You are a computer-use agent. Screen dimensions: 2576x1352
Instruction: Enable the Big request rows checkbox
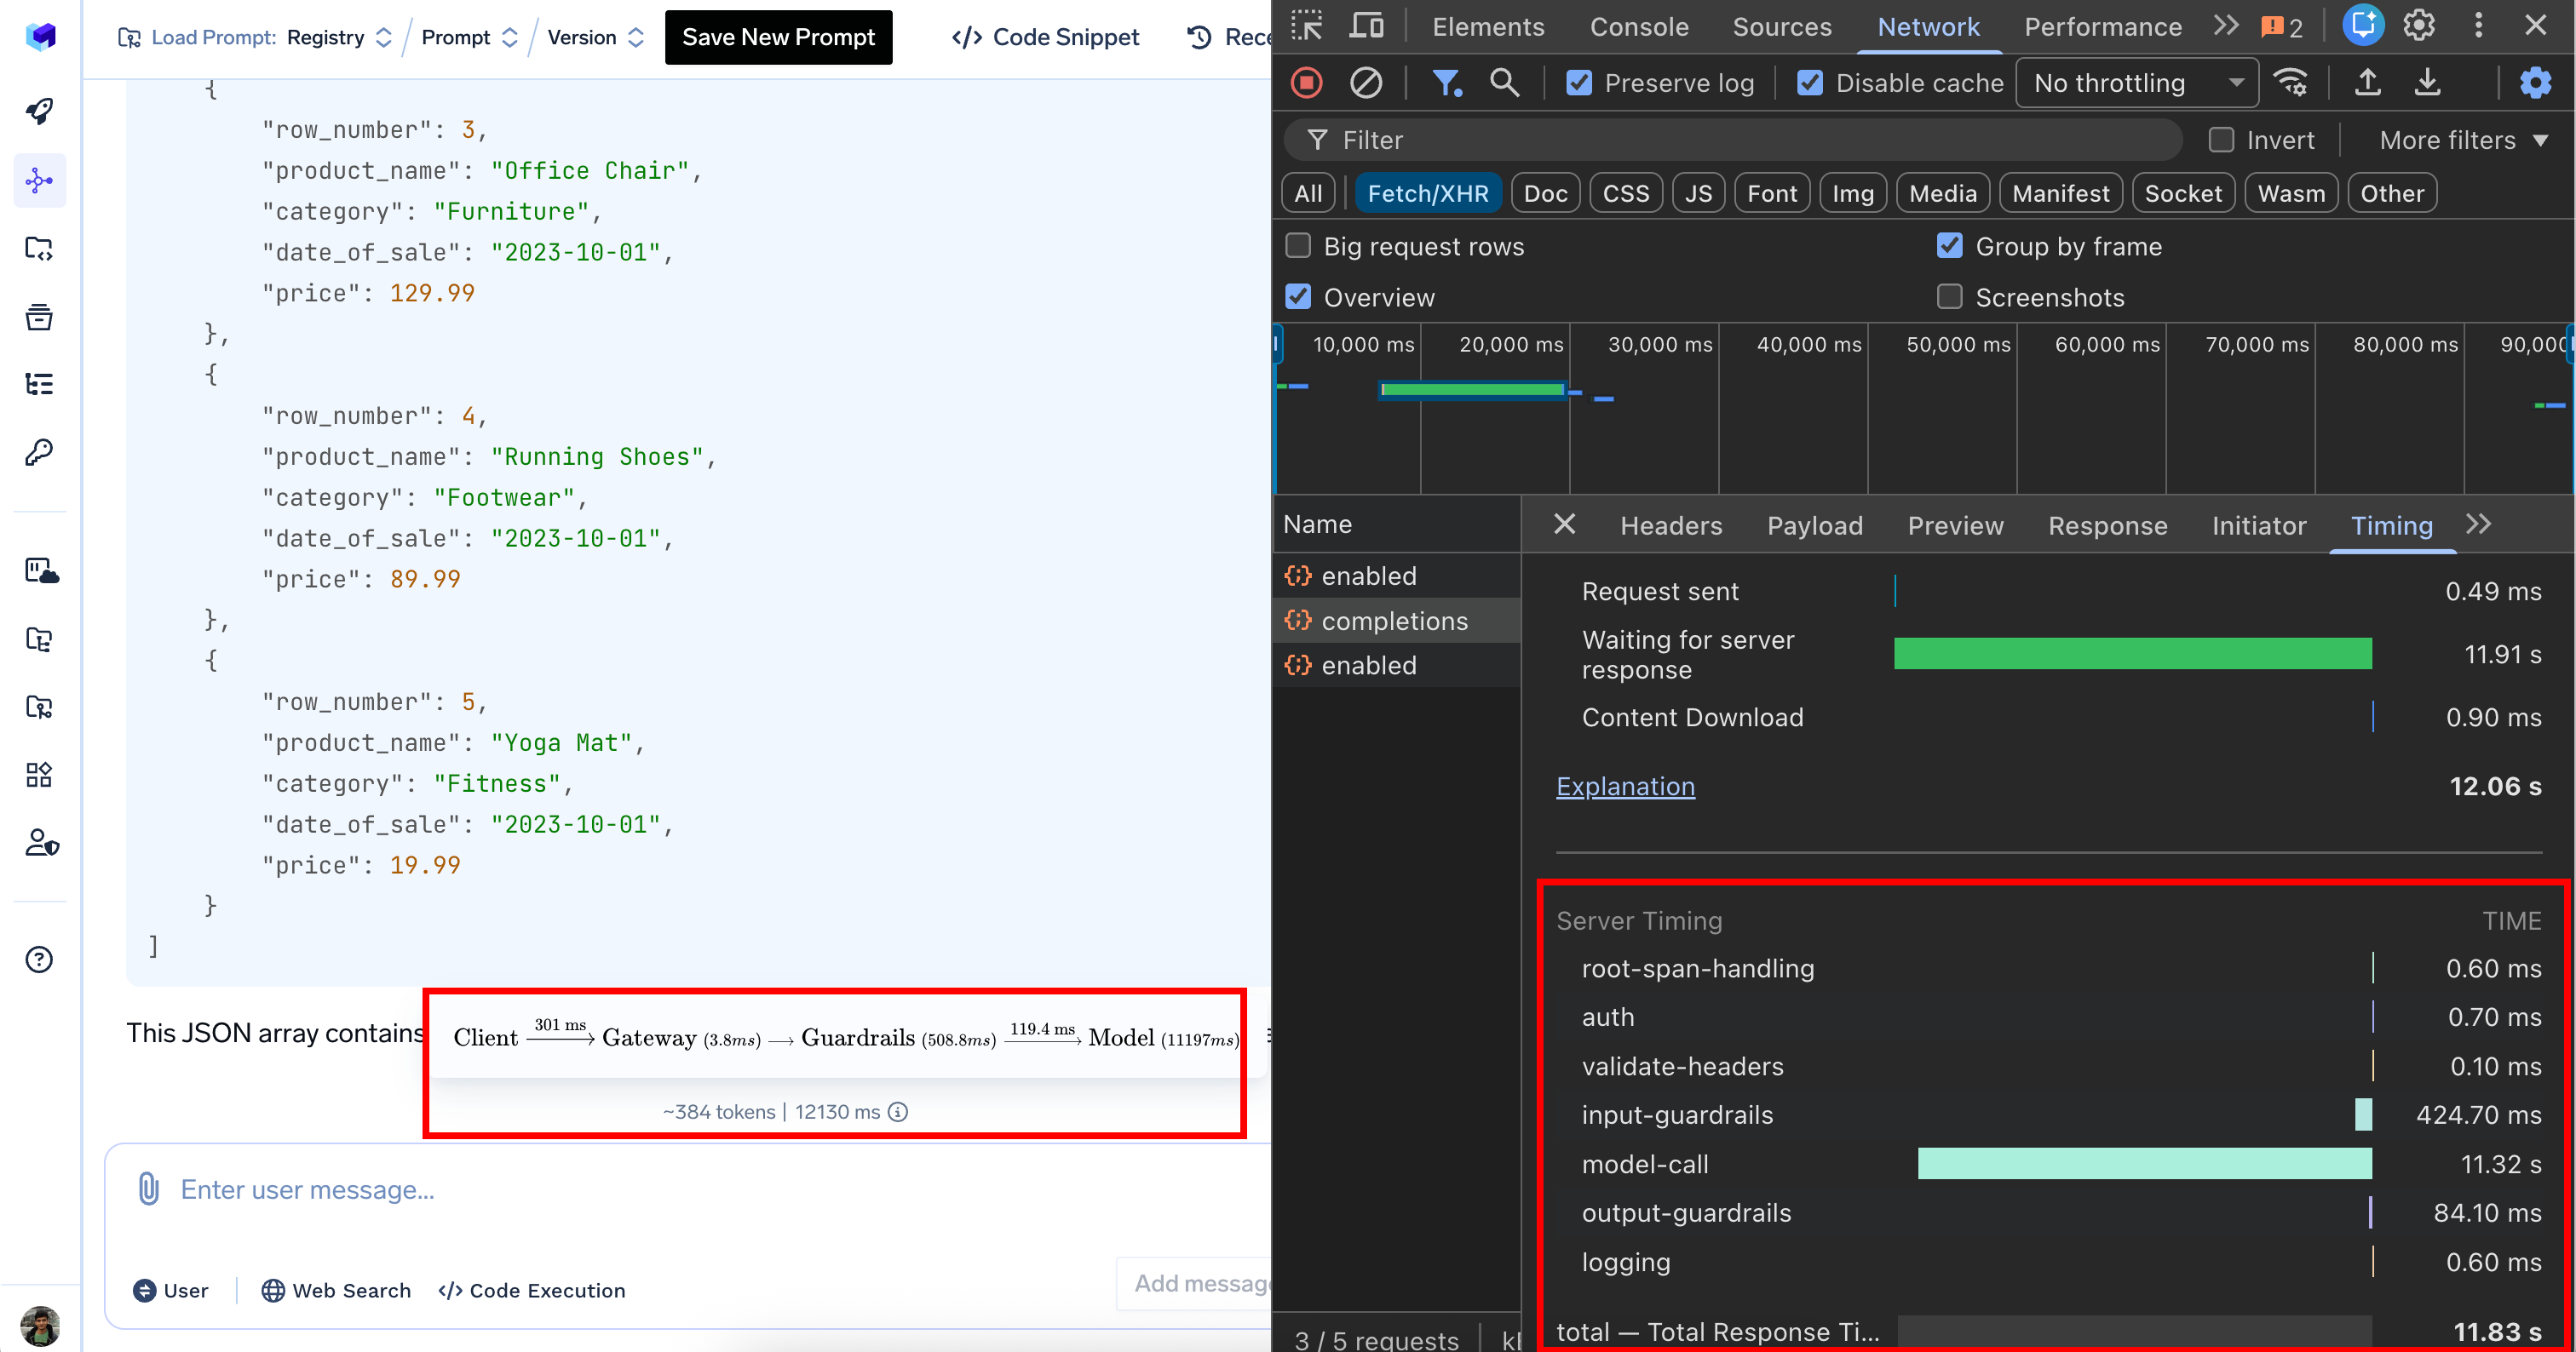(1298, 246)
